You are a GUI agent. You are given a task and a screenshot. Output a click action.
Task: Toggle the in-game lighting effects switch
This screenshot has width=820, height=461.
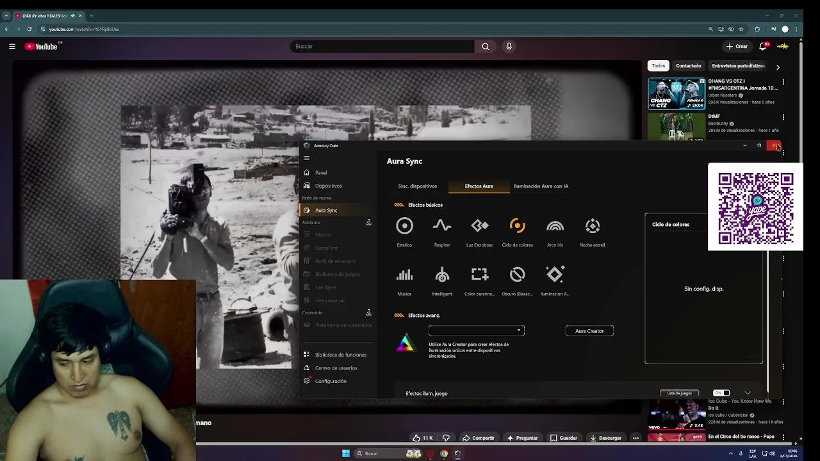click(x=721, y=393)
